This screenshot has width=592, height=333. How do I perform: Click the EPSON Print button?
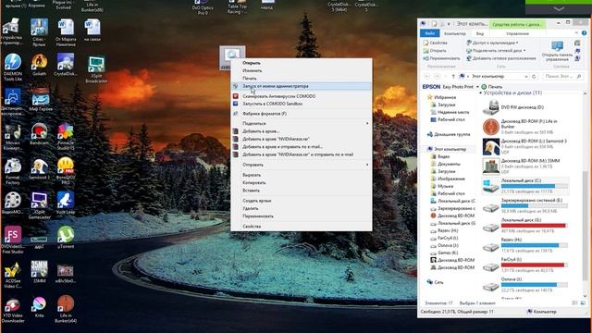491,87
